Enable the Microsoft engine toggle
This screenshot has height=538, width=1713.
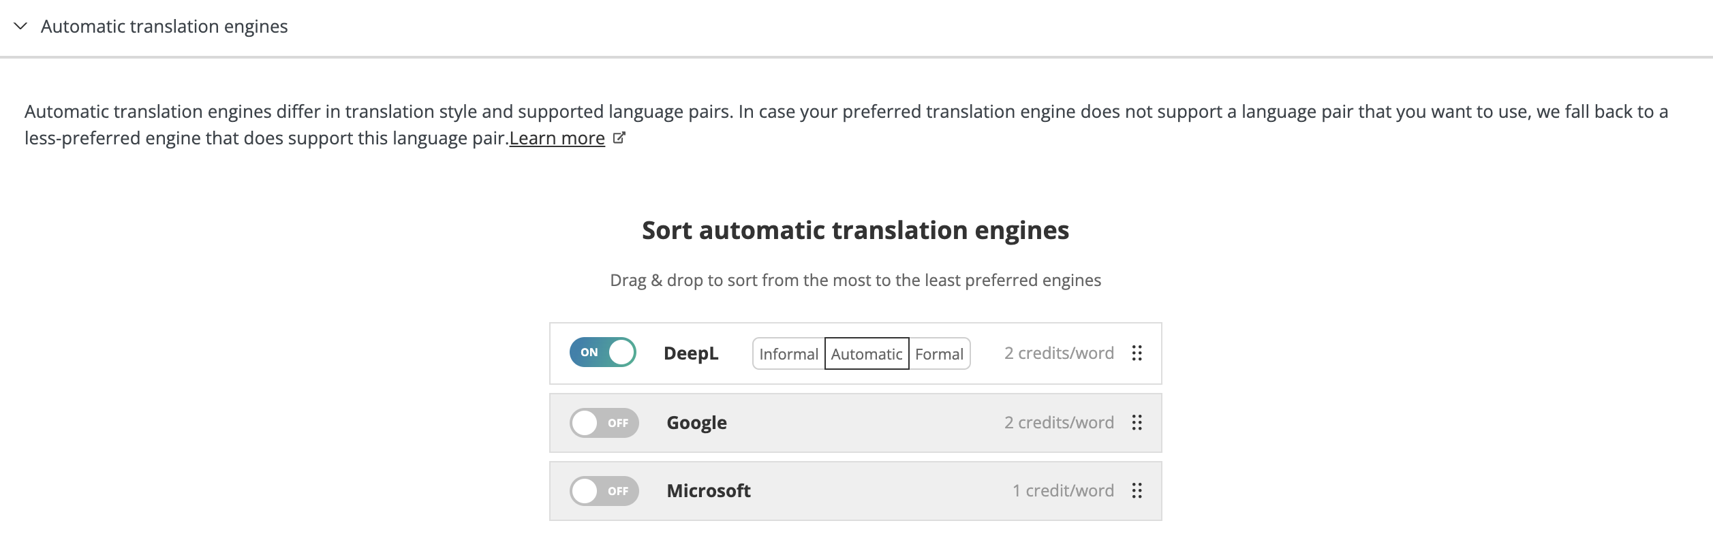(604, 491)
